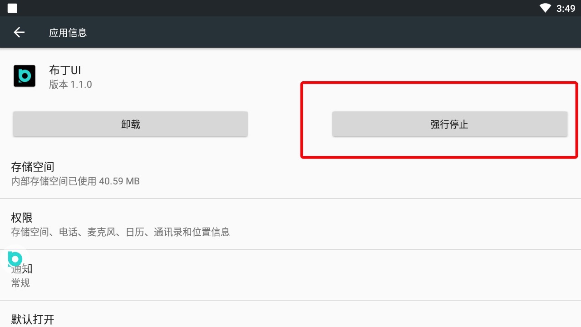Open the 权限 permissions entry
Viewport: 581px width, 327px height.
290,224
